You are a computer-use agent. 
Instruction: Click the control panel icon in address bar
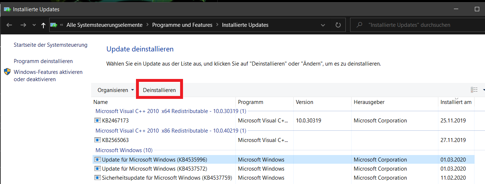click(x=54, y=25)
